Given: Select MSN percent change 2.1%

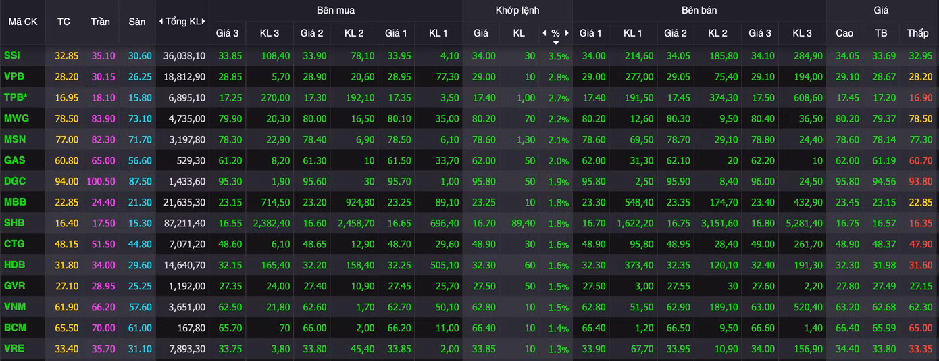Looking at the screenshot, I should [558, 141].
